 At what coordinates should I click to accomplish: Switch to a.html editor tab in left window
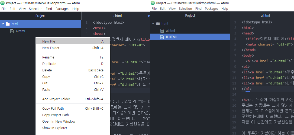click(x=117, y=16)
